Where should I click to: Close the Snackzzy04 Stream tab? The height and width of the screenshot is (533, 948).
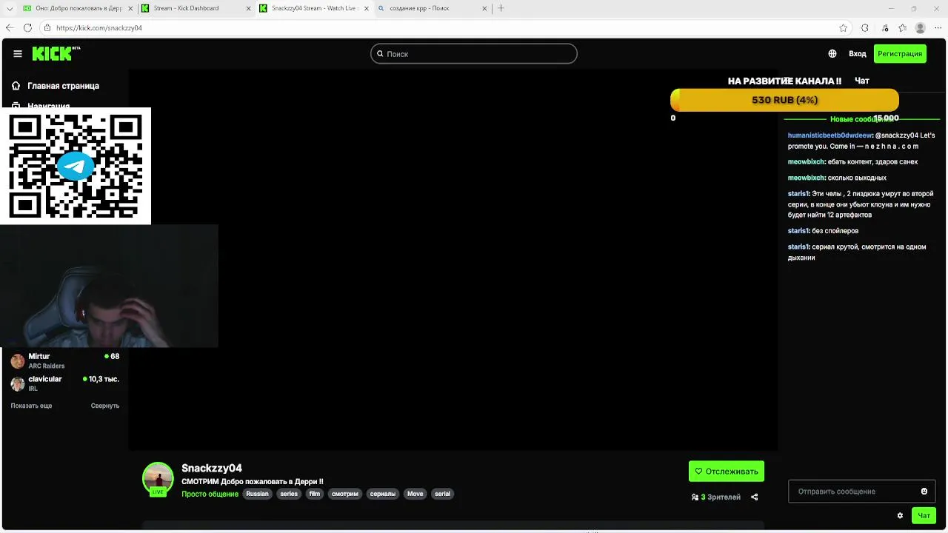point(366,8)
